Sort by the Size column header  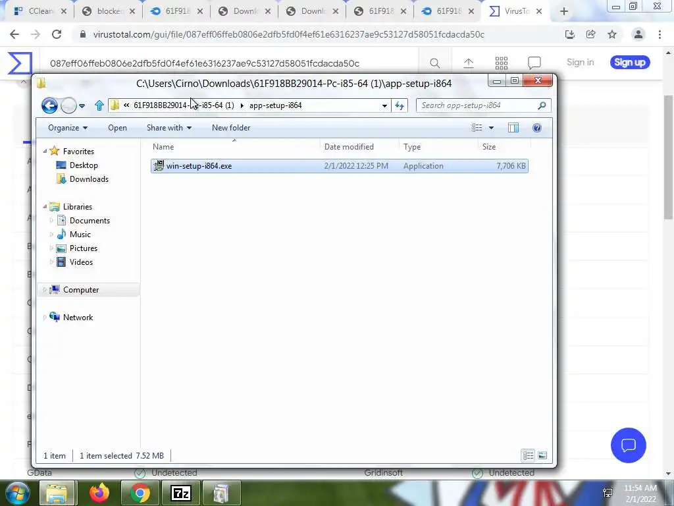[504, 147]
